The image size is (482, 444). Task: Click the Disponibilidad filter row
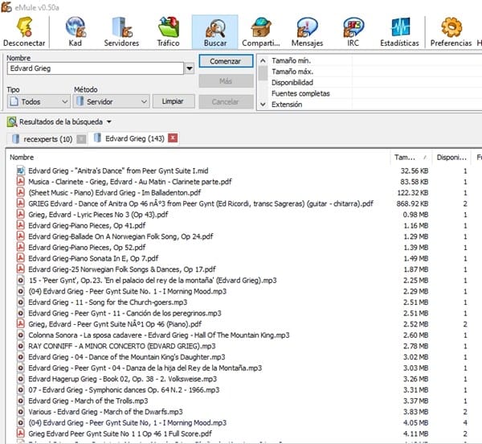tap(375, 83)
